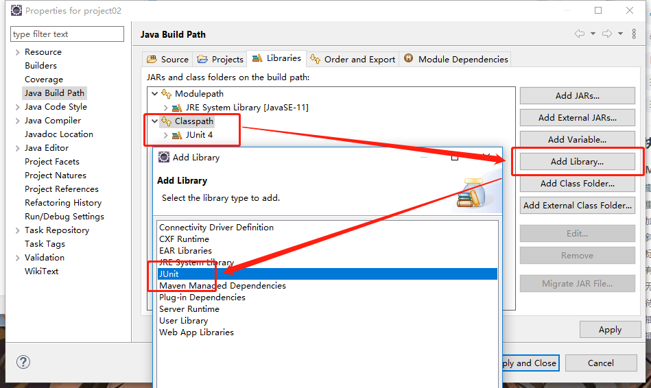This screenshot has width=651, height=388.
Task: Select Task Tags in the tree
Action: [45, 243]
